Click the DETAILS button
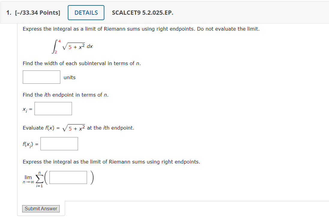This screenshot has height=219, width=329. point(86,12)
